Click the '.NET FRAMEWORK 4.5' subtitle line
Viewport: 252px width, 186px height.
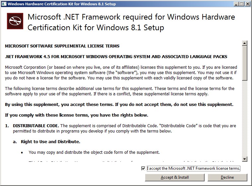(116, 57)
